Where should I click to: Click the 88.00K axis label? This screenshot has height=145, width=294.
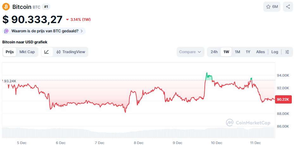(x=283, y=114)
